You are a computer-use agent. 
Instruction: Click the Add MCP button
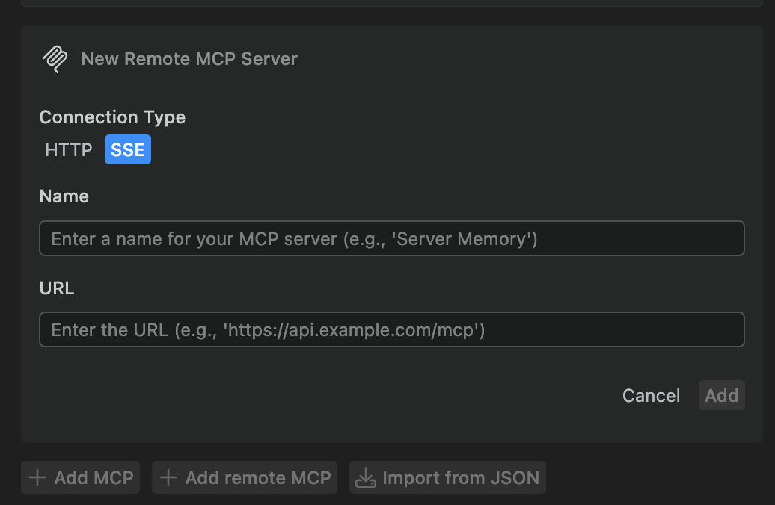click(81, 477)
